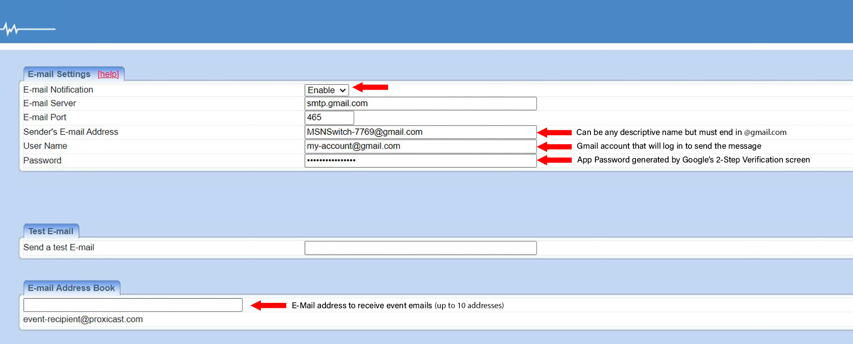Click the App Password annotation text
The image size is (853, 344).
click(693, 160)
